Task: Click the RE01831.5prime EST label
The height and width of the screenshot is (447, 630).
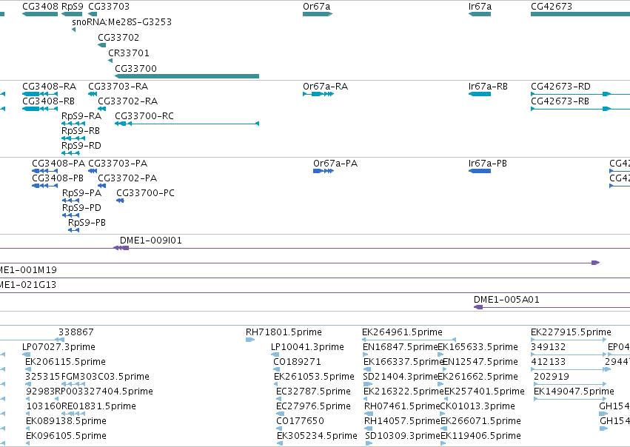Action: tap(98, 406)
